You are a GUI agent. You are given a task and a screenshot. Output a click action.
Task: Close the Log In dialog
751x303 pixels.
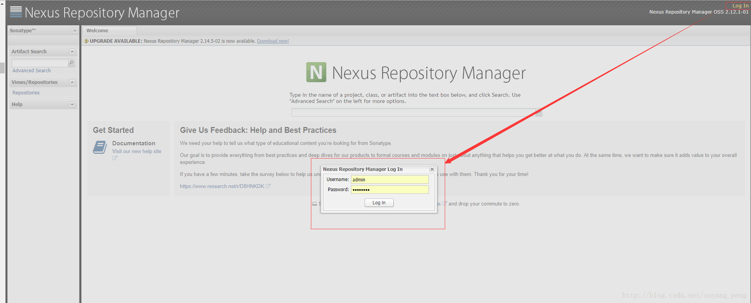coord(432,169)
